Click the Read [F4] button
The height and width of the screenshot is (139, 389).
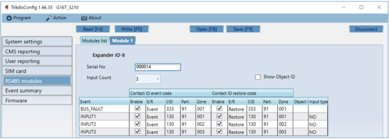93,29
